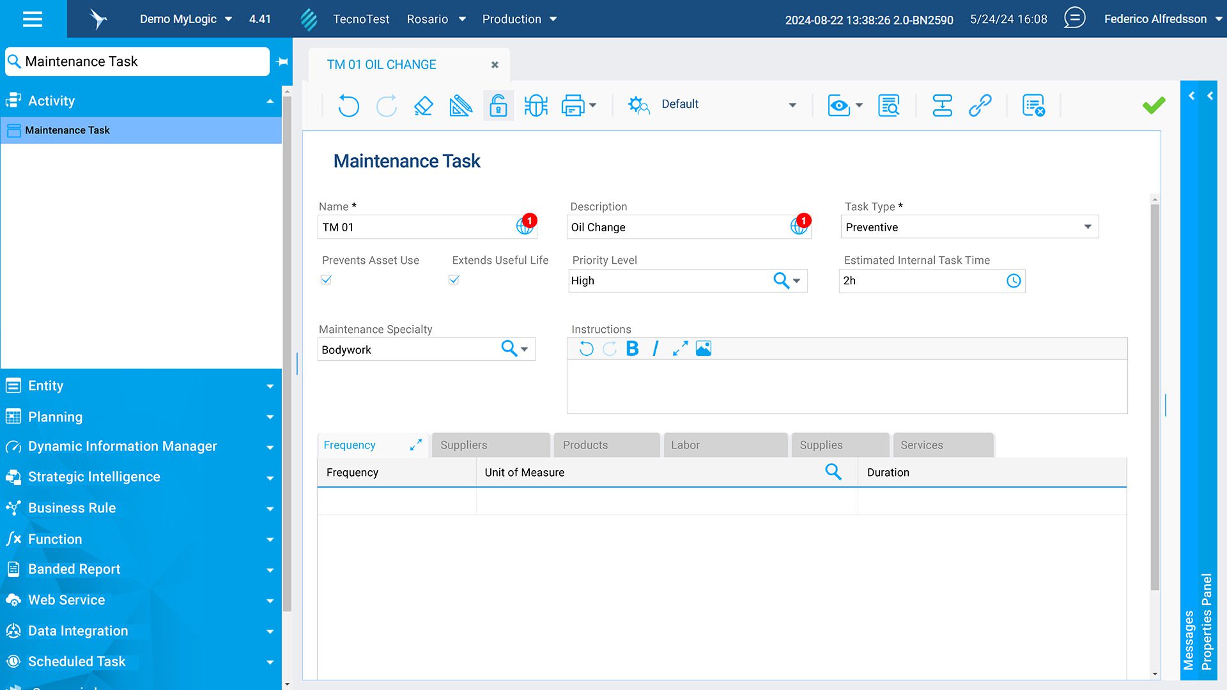Open the Default view selector dropdown
Viewport: 1227px width, 690px height.
click(x=792, y=105)
